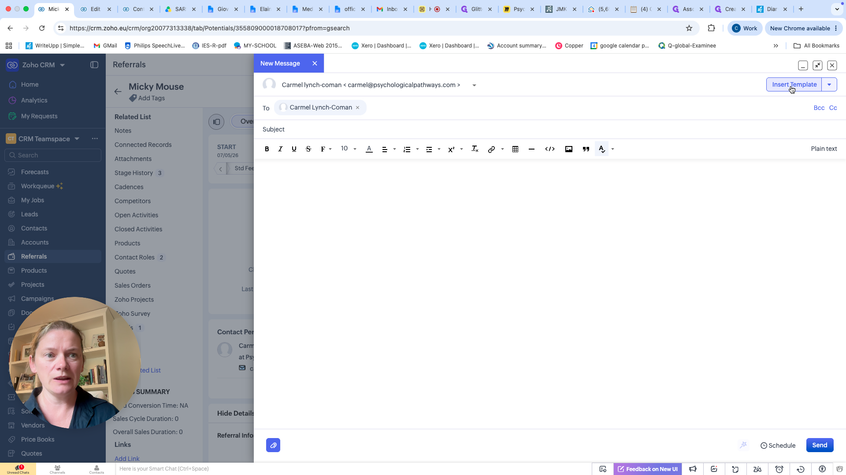Go to Home in sidebar
The image size is (846, 475).
30,84
